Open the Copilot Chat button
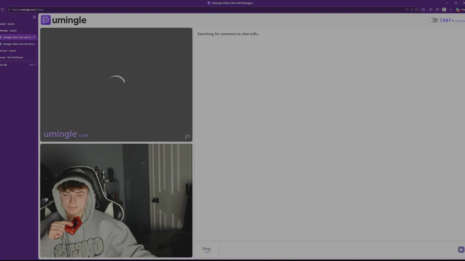 [460, 10]
